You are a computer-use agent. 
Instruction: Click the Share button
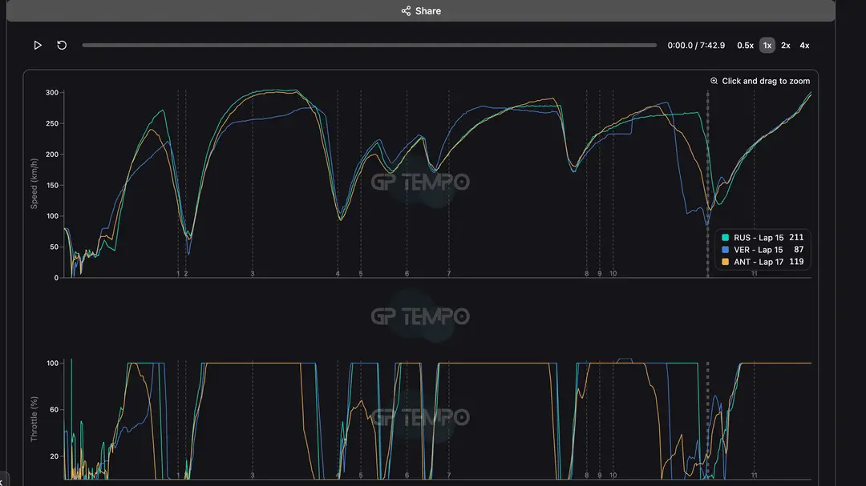click(421, 11)
